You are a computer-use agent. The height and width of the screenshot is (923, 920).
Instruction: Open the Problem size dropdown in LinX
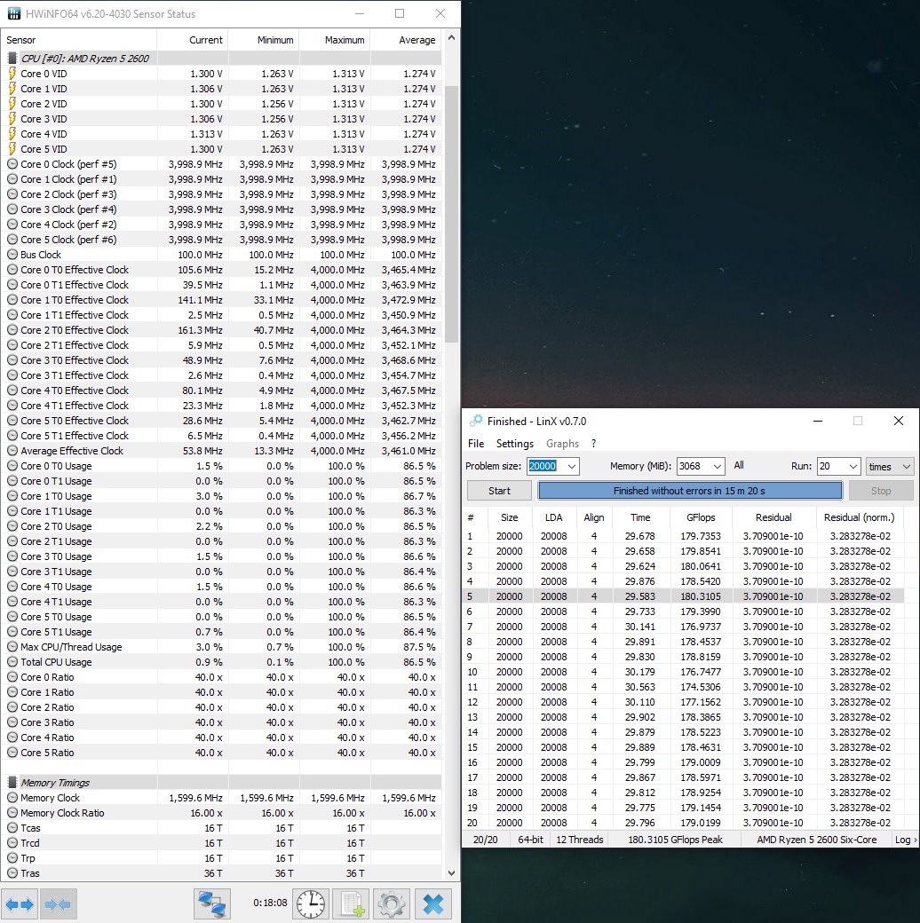[571, 466]
